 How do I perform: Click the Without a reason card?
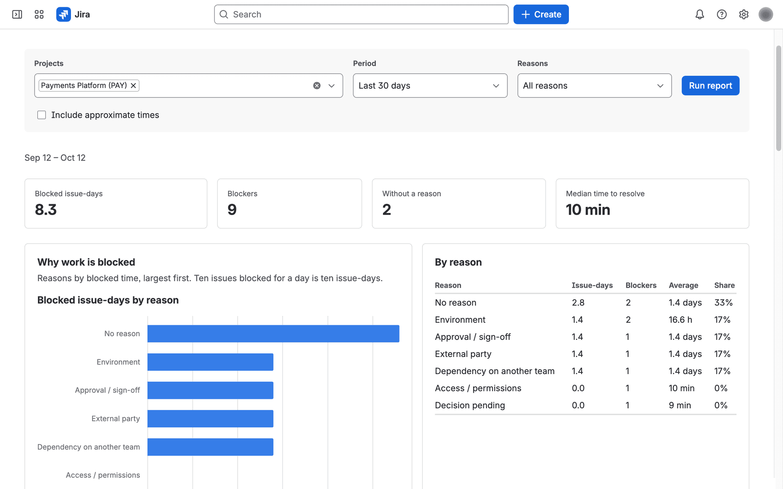(x=459, y=203)
